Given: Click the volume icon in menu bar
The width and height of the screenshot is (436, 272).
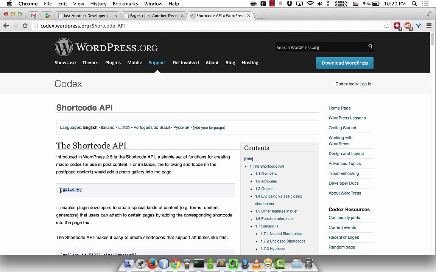Looking at the screenshot, I should point(320,4).
